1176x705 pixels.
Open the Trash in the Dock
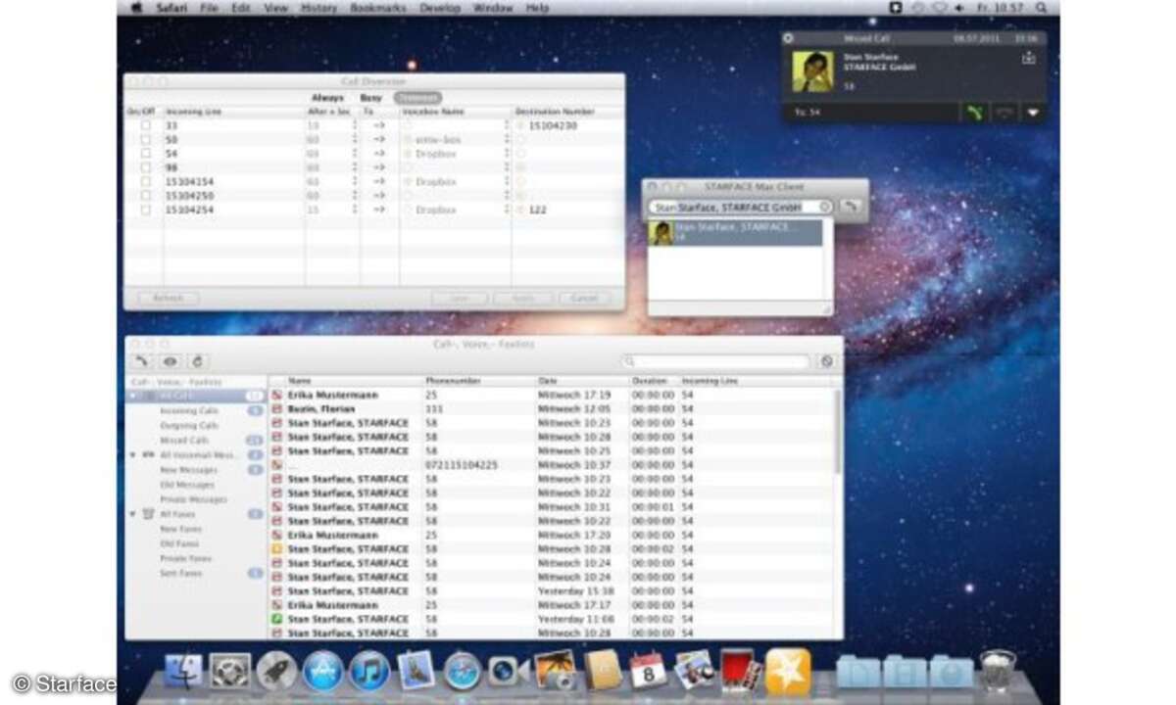point(997,672)
